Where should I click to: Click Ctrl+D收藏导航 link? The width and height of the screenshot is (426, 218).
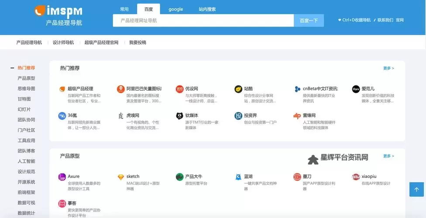(354, 20)
